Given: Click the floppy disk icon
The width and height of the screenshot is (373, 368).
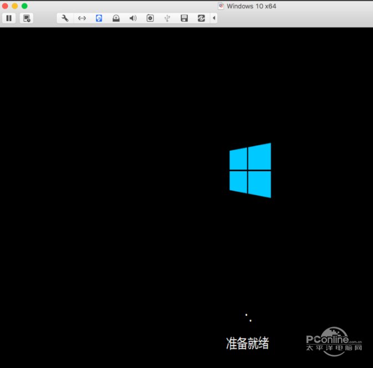Looking at the screenshot, I should click(x=185, y=18).
